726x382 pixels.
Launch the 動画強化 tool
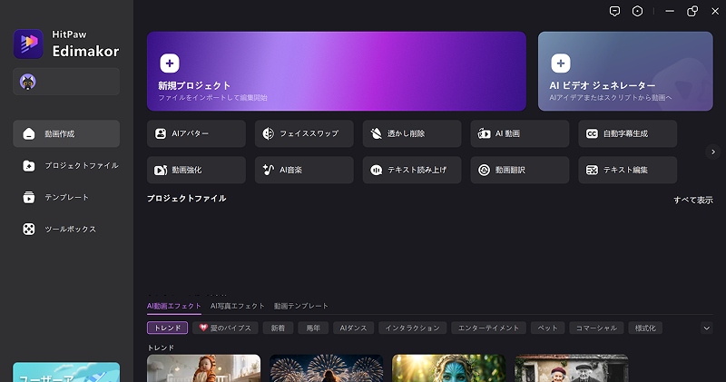tap(196, 170)
